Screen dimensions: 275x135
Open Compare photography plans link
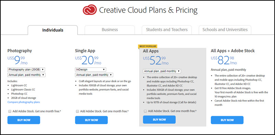pyautogui.click(x=24, y=102)
